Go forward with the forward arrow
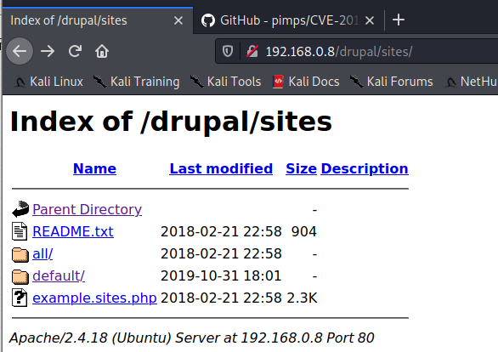 point(48,51)
